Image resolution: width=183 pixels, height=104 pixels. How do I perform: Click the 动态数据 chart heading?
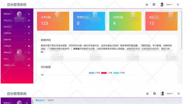46,67
